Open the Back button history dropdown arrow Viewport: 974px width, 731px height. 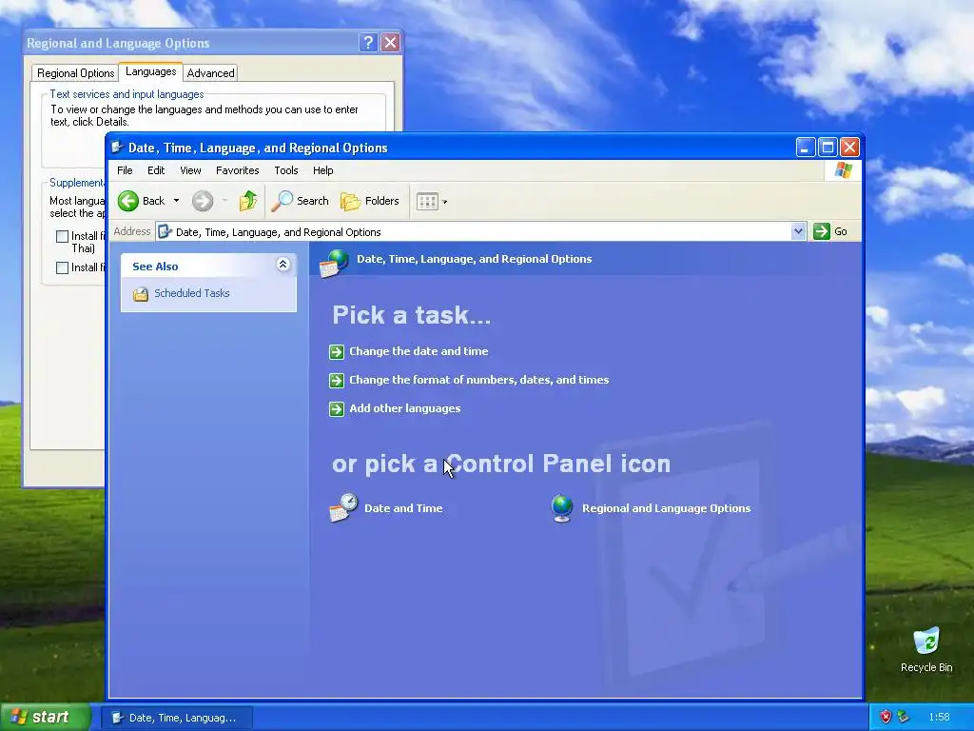pos(176,201)
